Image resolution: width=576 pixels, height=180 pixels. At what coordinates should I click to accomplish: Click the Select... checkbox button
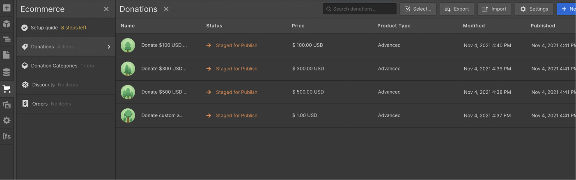coord(418,9)
